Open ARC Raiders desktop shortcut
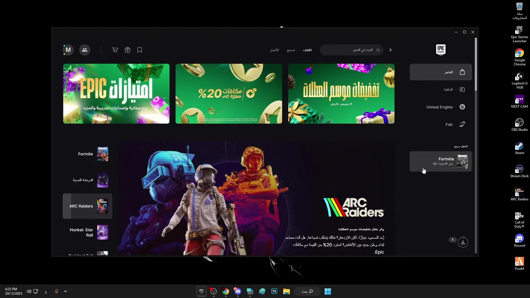530x298 pixels. 519,195
